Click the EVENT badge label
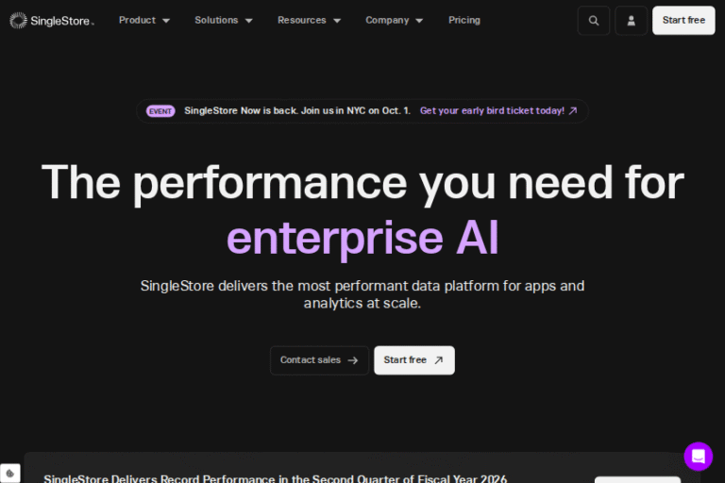 (160, 110)
